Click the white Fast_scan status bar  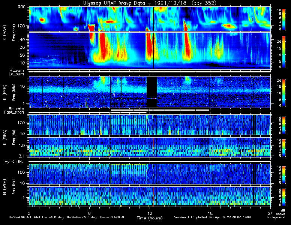point(88,112)
